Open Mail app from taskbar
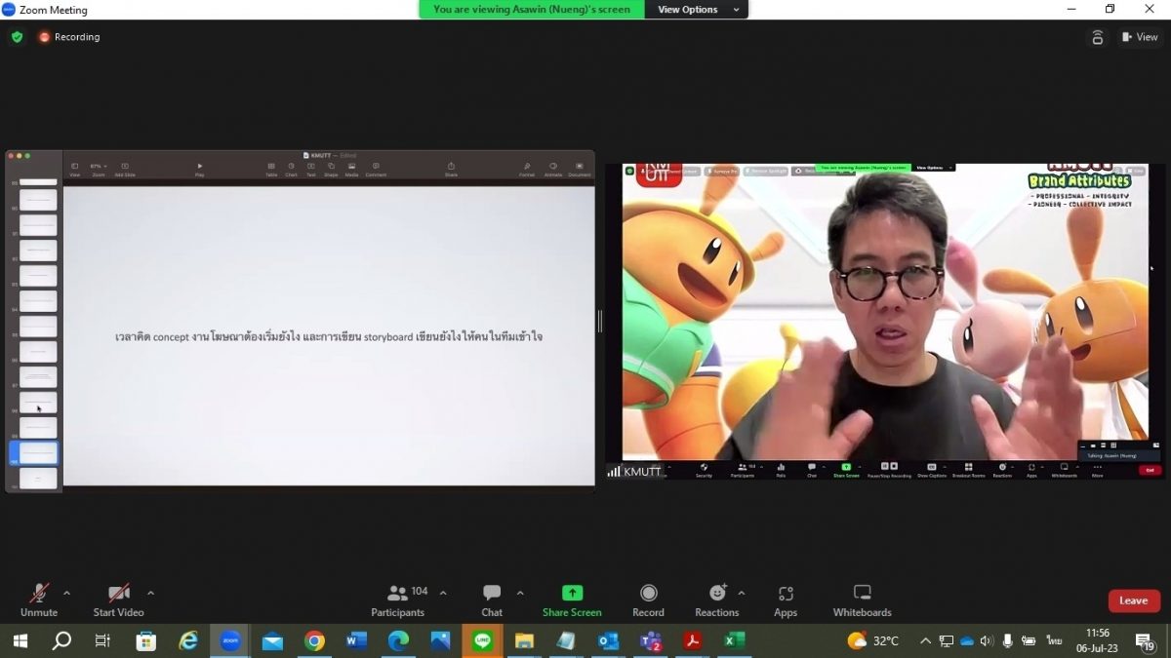This screenshot has height=658, width=1171. point(272,640)
